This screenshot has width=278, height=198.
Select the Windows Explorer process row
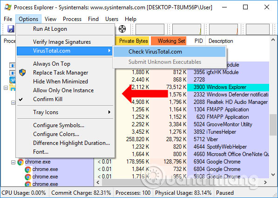[x=228, y=87]
